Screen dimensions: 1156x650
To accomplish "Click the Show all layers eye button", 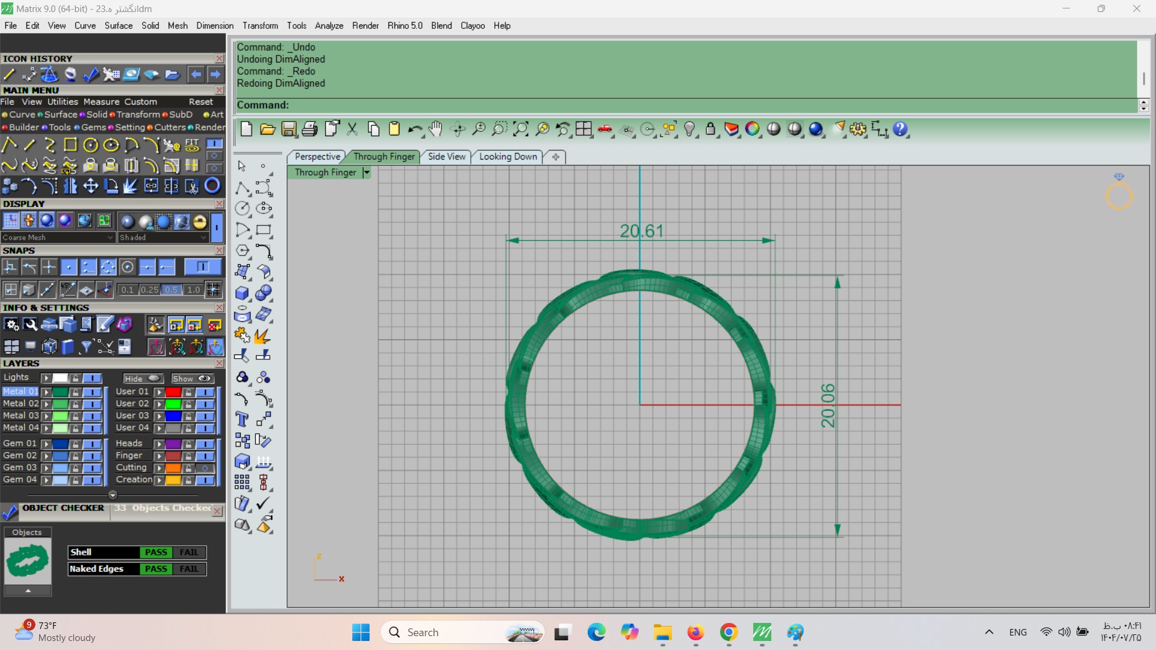I will [192, 379].
